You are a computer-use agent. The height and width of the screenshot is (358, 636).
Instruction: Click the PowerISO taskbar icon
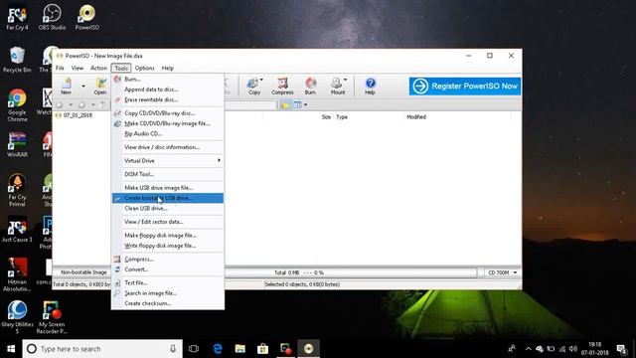pos(308,349)
